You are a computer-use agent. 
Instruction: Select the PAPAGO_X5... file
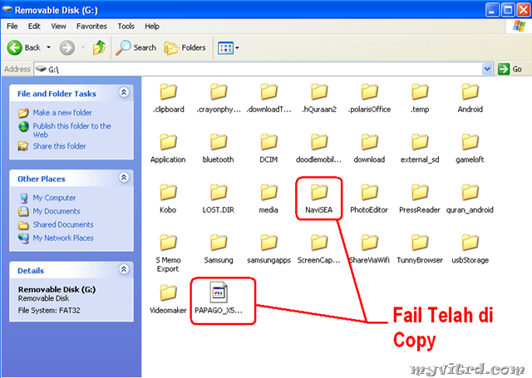[x=219, y=298]
